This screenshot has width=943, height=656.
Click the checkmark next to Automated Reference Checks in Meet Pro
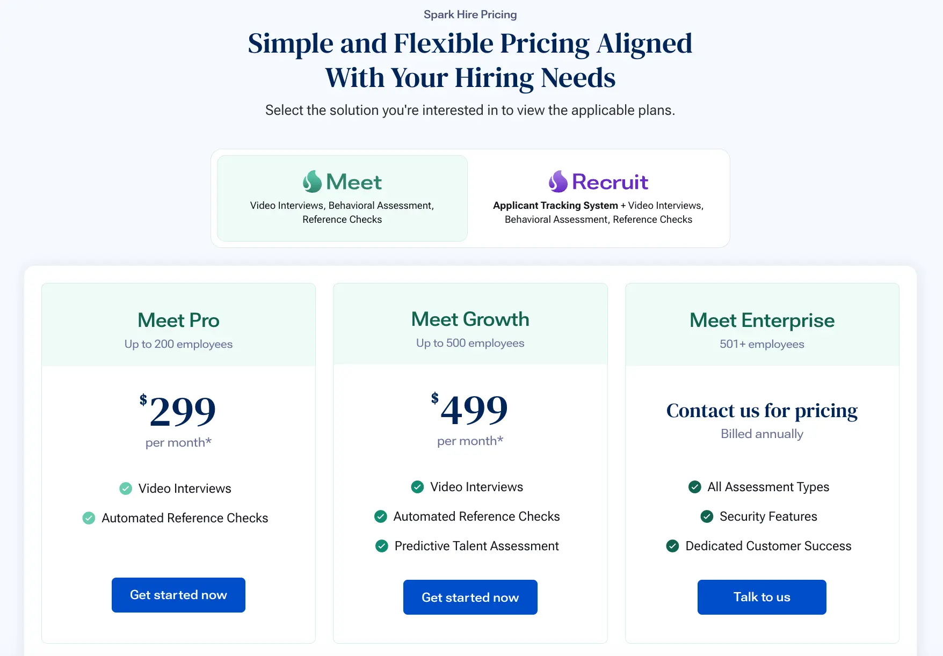coord(89,518)
